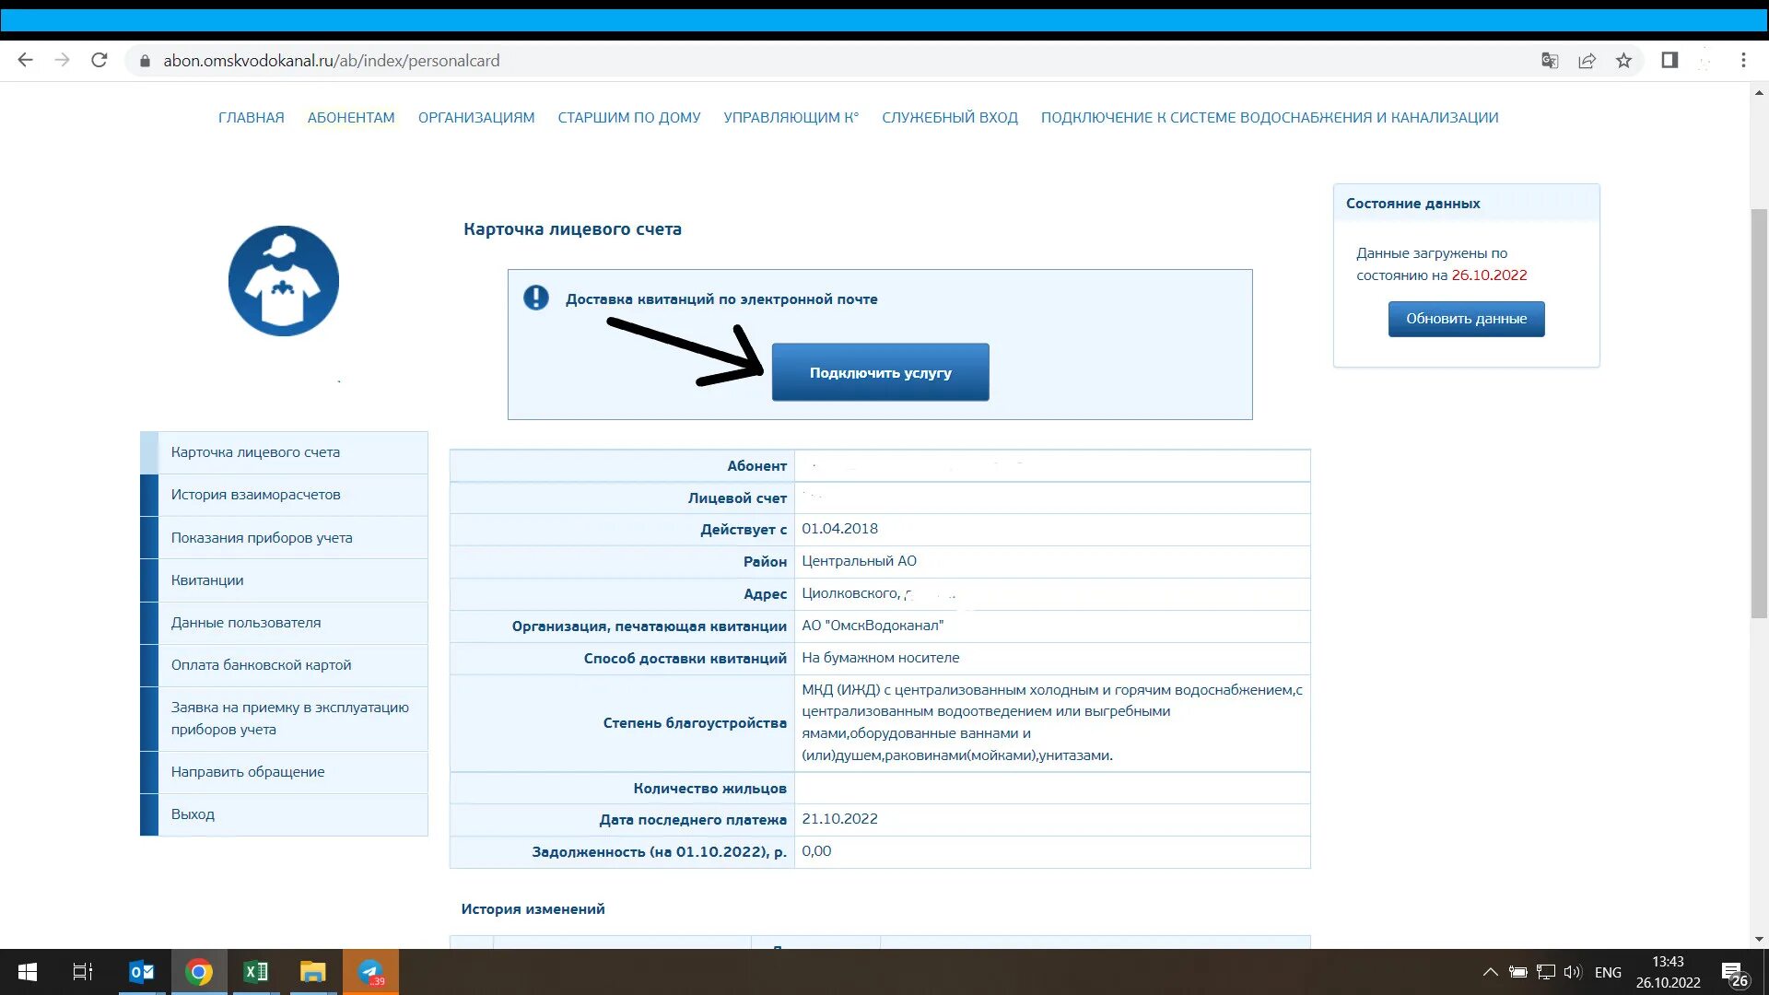Click the user avatar profile picture
1769x995 pixels.
pyautogui.click(x=284, y=281)
